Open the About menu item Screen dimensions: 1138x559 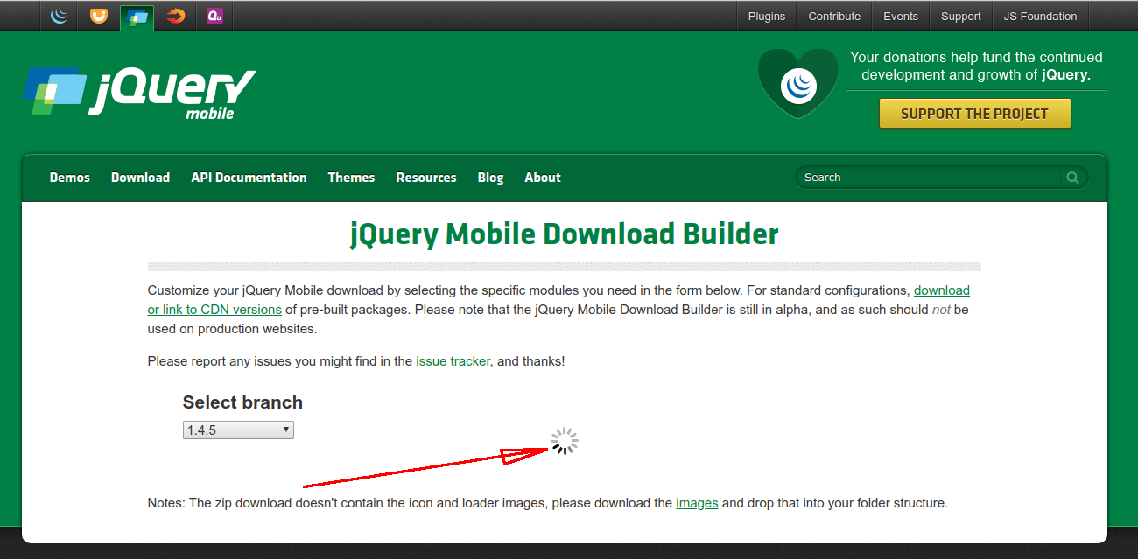click(543, 178)
